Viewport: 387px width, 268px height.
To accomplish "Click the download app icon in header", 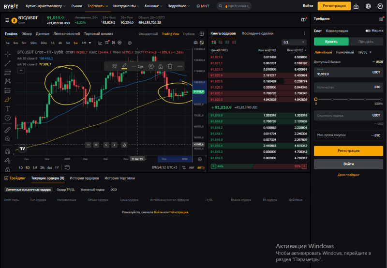I will (357, 6).
